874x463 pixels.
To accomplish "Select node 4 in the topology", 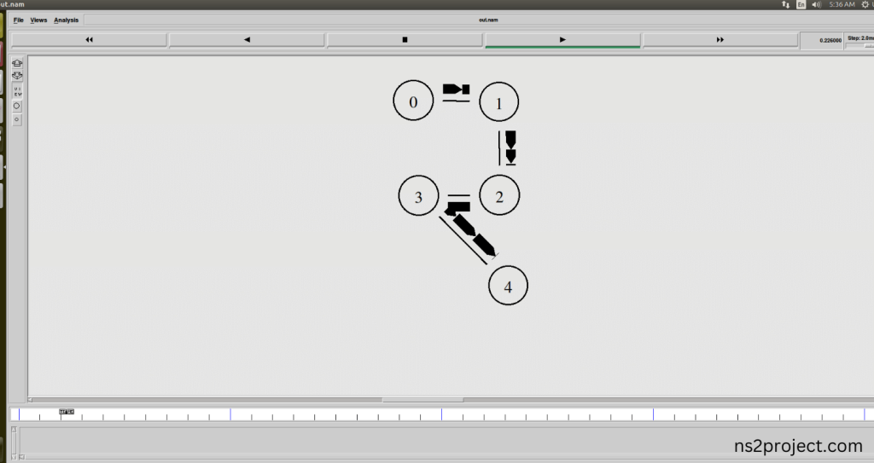I will 508,286.
